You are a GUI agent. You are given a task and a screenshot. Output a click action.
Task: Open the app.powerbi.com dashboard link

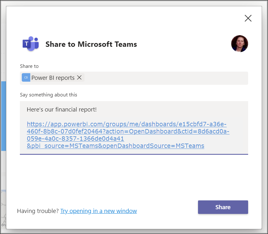[128, 135]
